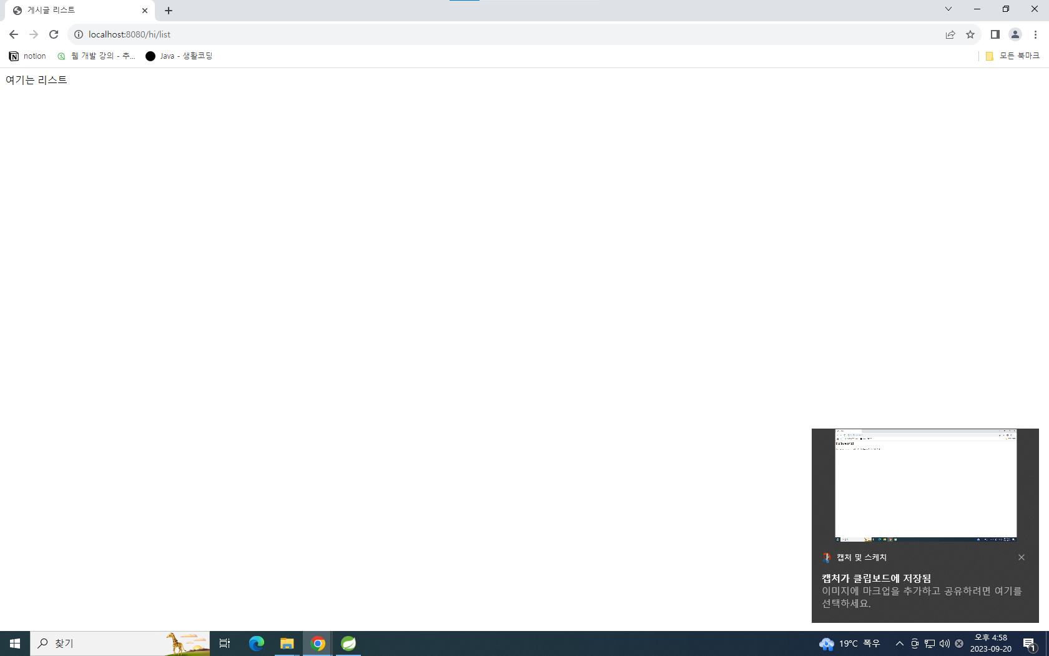Click the taskbar 찾기 search box
Viewport: 1049px width, 656px height.
click(120, 644)
